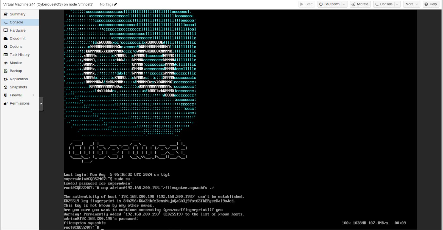Click the 'filesystem.squashfs' transfer line
This screenshot has width=443, height=230.
(235, 223)
